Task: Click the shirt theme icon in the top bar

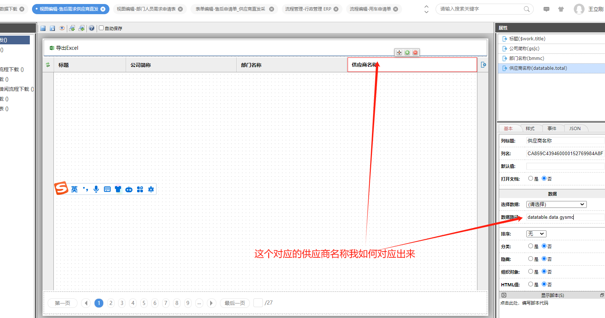Action: point(561,9)
